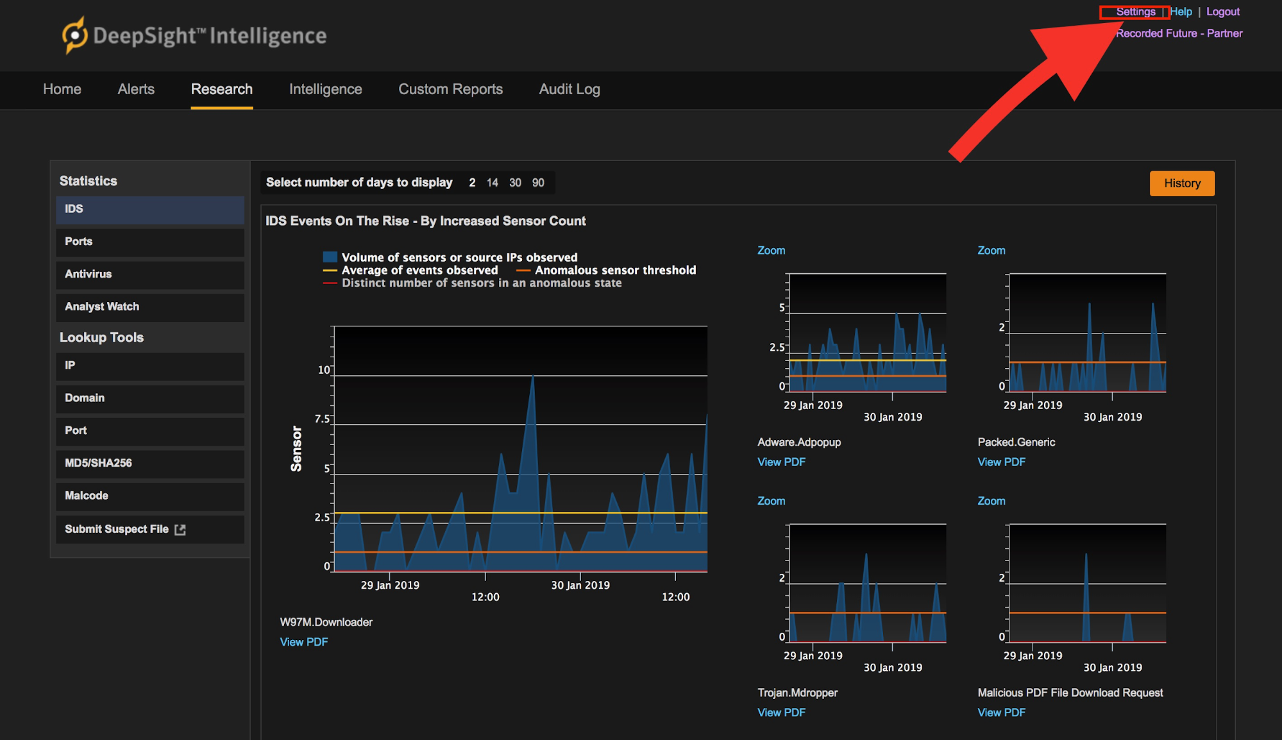Viewport: 1282px width, 740px height.
Task: Click the Trojan.Mdropper chart thumbnail
Action: (x=867, y=584)
